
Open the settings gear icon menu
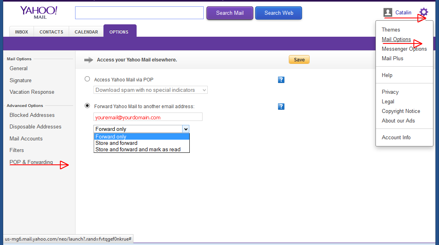point(423,12)
